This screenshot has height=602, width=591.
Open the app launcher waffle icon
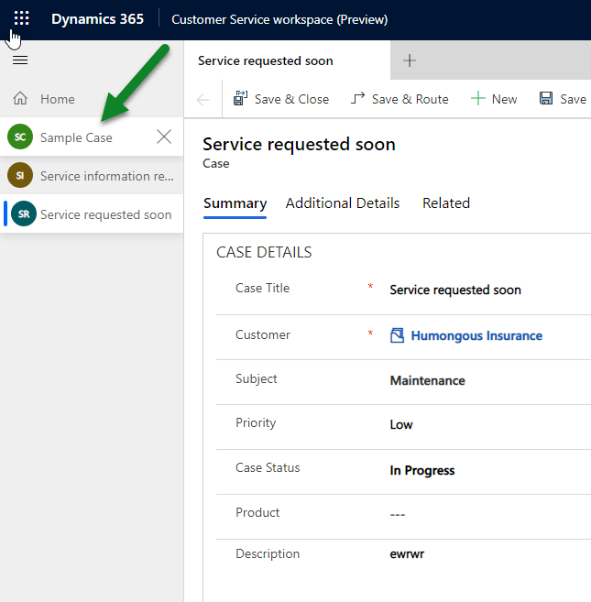(x=21, y=18)
